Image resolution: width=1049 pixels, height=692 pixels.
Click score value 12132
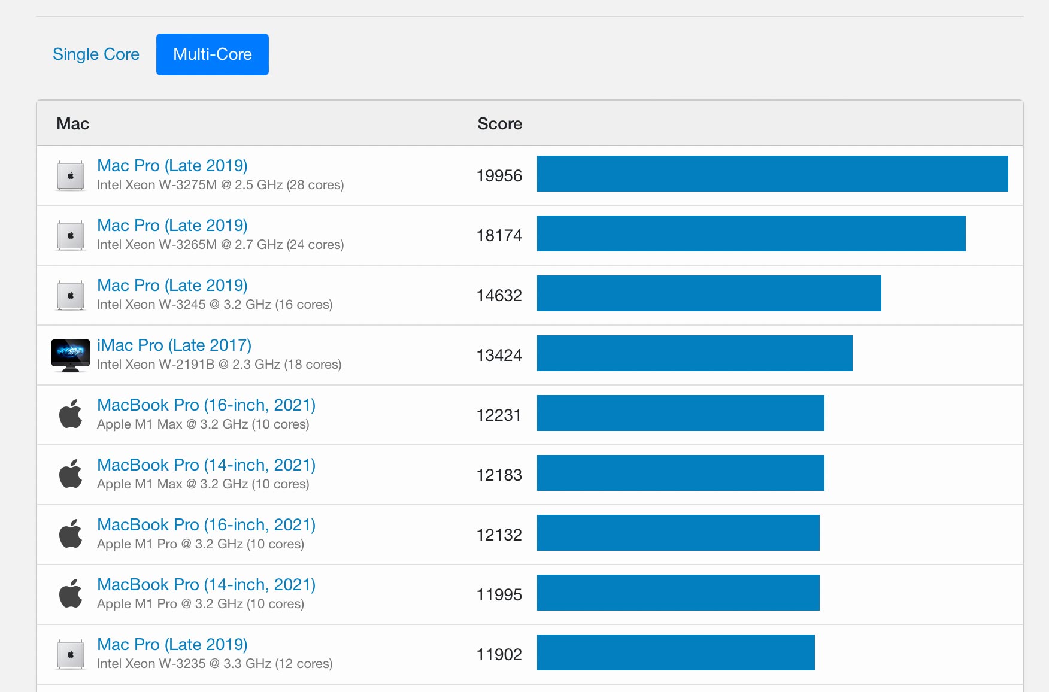499,535
